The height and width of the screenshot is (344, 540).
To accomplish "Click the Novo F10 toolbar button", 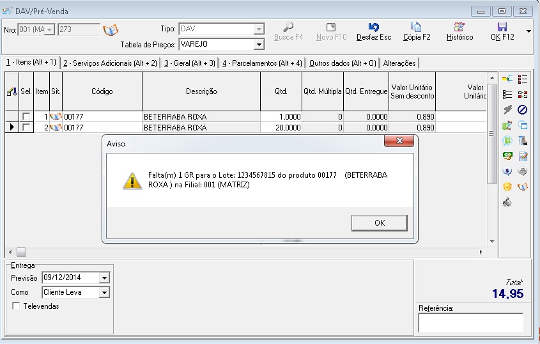I will click(x=331, y=32).
